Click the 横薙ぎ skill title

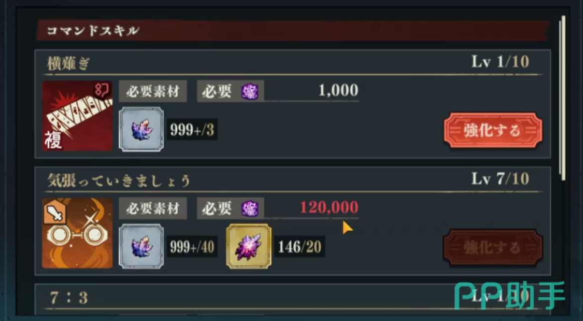click(x=68, y=64)
